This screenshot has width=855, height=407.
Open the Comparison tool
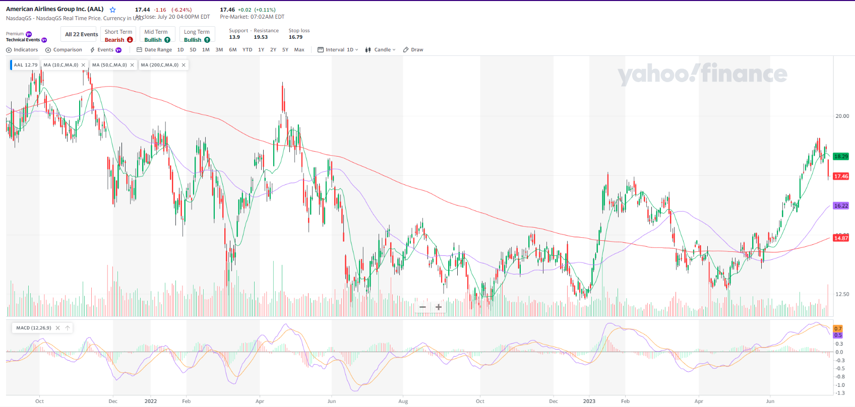(x=64, y=50)
